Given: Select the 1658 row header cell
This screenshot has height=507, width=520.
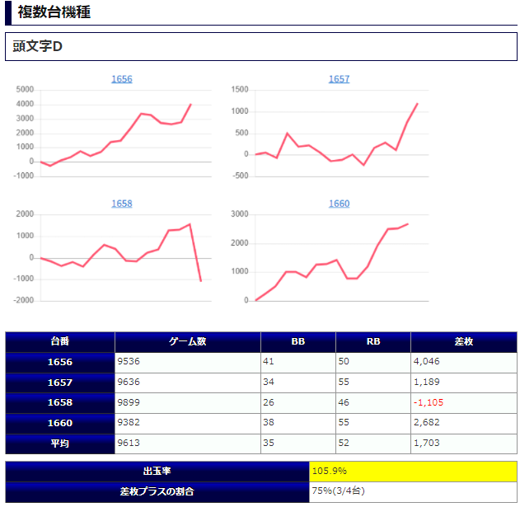Looking at the screenshot, I should [x=60, y=403].
